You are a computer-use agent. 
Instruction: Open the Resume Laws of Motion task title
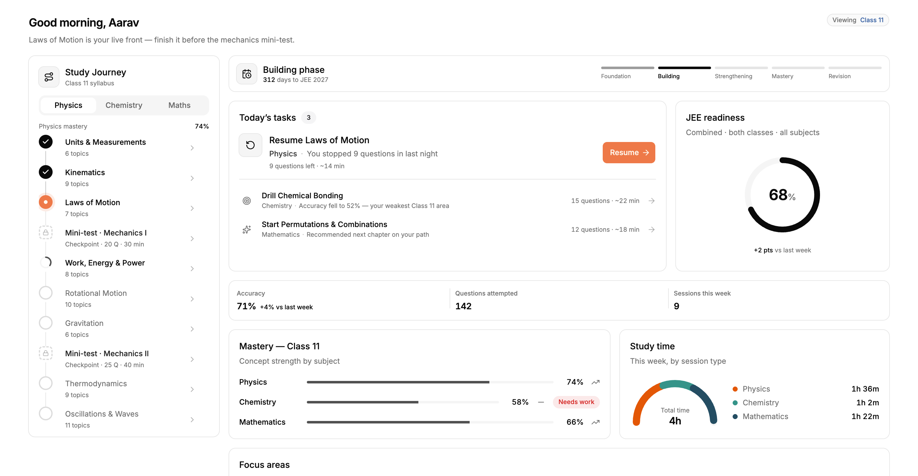pyautogui.click(x=319, y=140)
